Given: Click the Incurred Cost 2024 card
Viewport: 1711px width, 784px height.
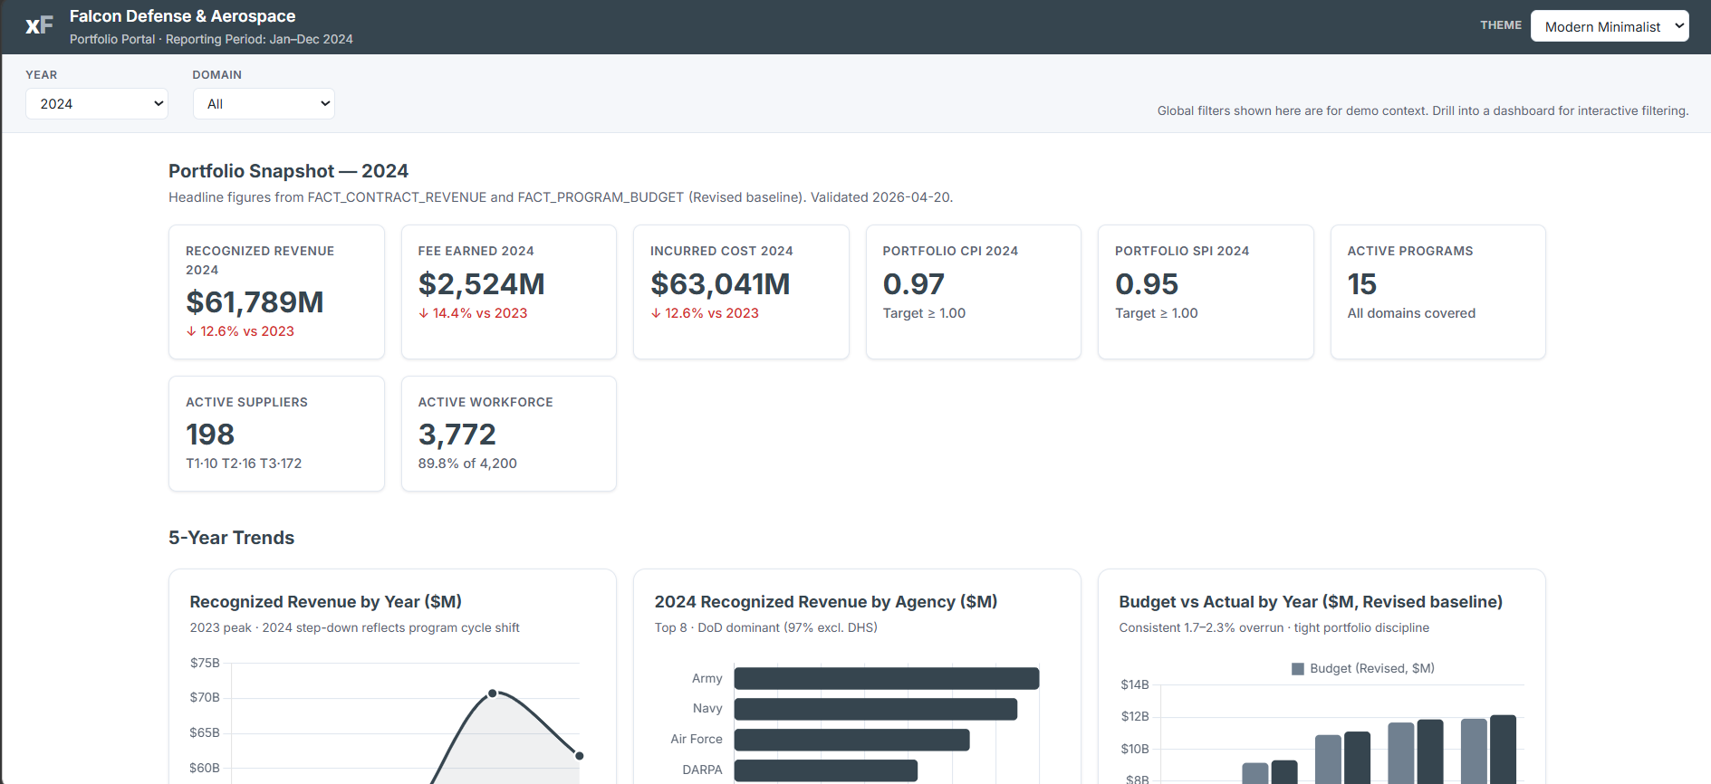Looking at the screenshot, I should coord(741,292).
